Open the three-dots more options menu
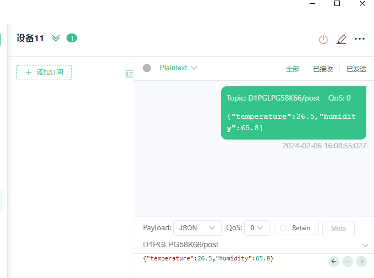 360,39
